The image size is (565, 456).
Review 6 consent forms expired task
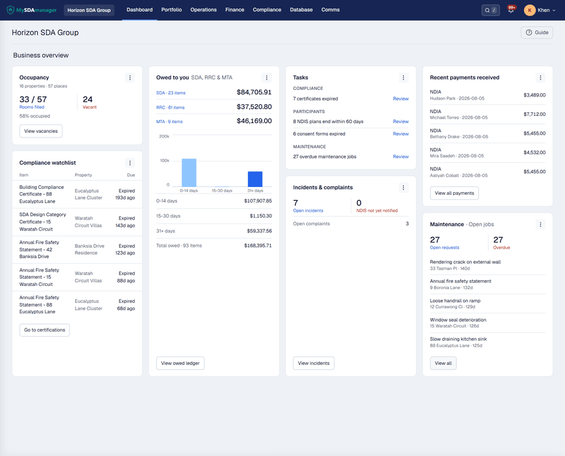click(x=401, y=134)
